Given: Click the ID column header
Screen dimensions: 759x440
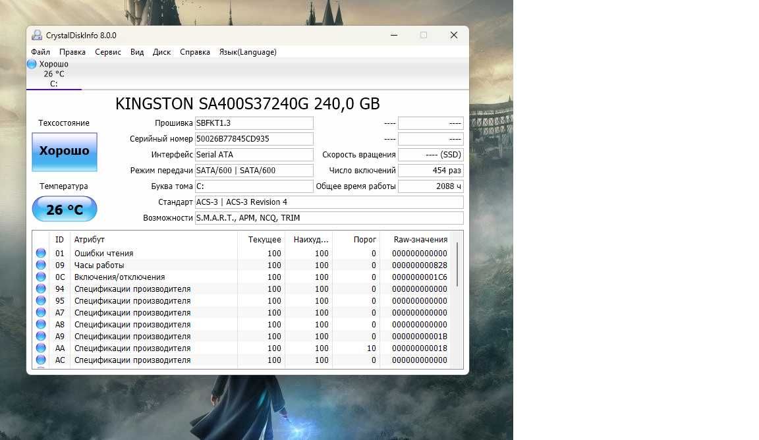Looking at the screenshot, I should [x=59, y=240].
